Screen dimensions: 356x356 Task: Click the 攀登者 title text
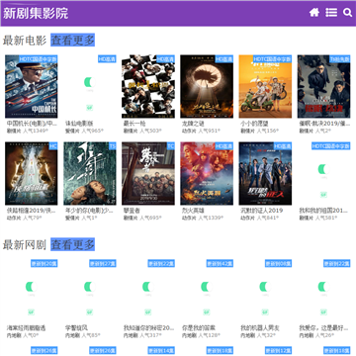coord(132,211)
